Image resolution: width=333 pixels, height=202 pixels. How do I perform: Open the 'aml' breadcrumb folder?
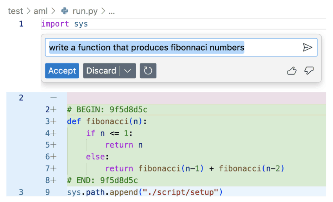click(40, 11)
